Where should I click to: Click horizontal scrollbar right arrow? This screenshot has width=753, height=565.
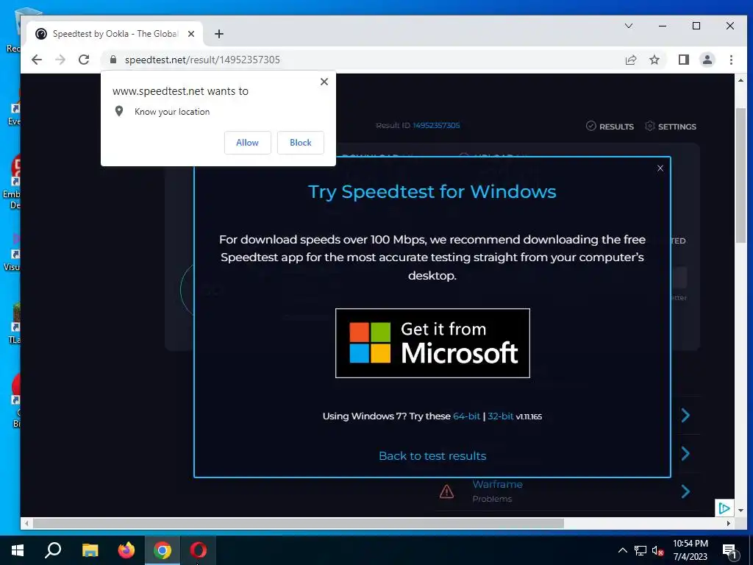729,523
